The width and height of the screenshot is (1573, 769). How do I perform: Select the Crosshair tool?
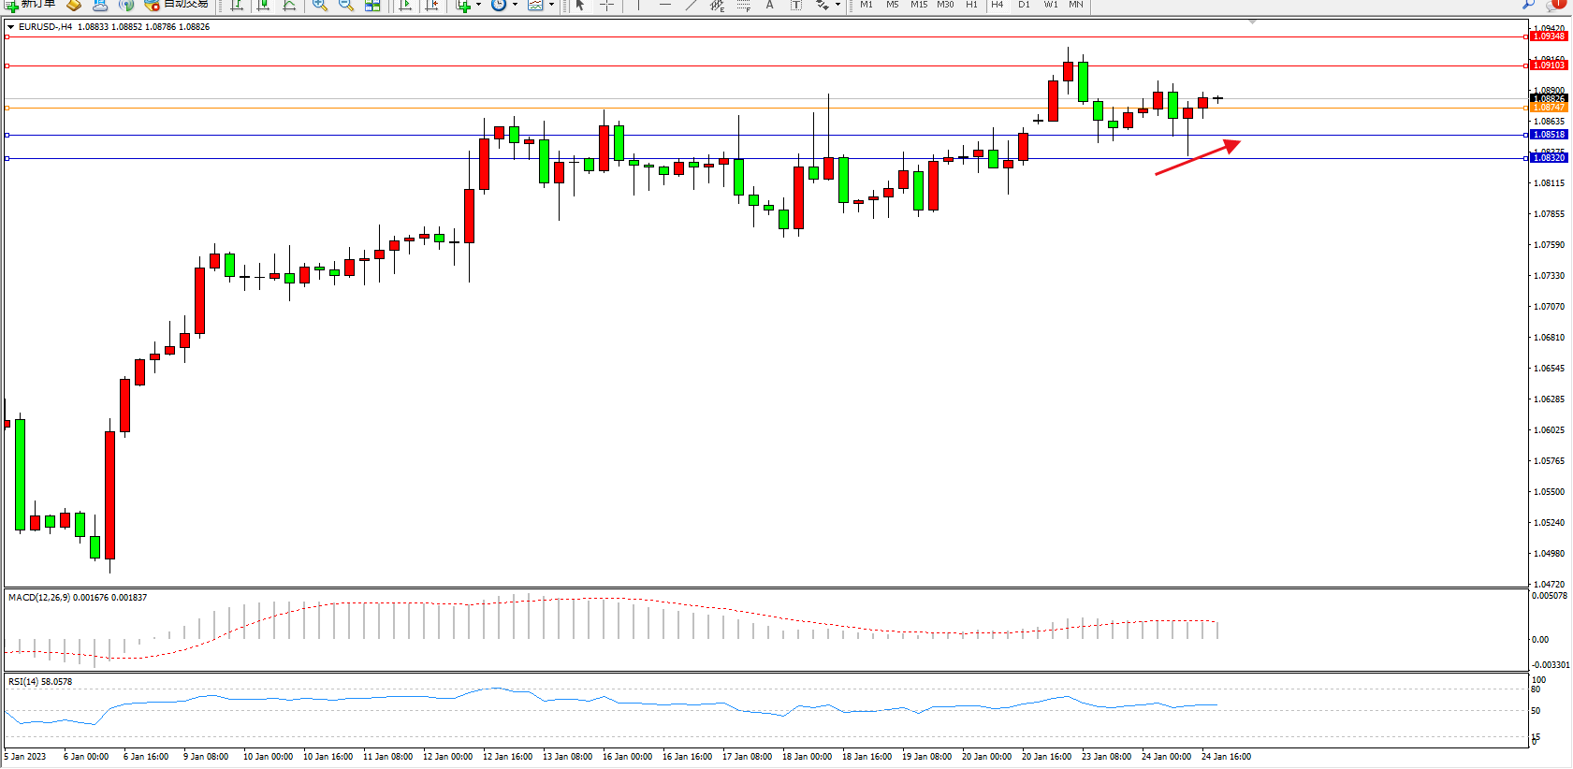coord(606,5)
